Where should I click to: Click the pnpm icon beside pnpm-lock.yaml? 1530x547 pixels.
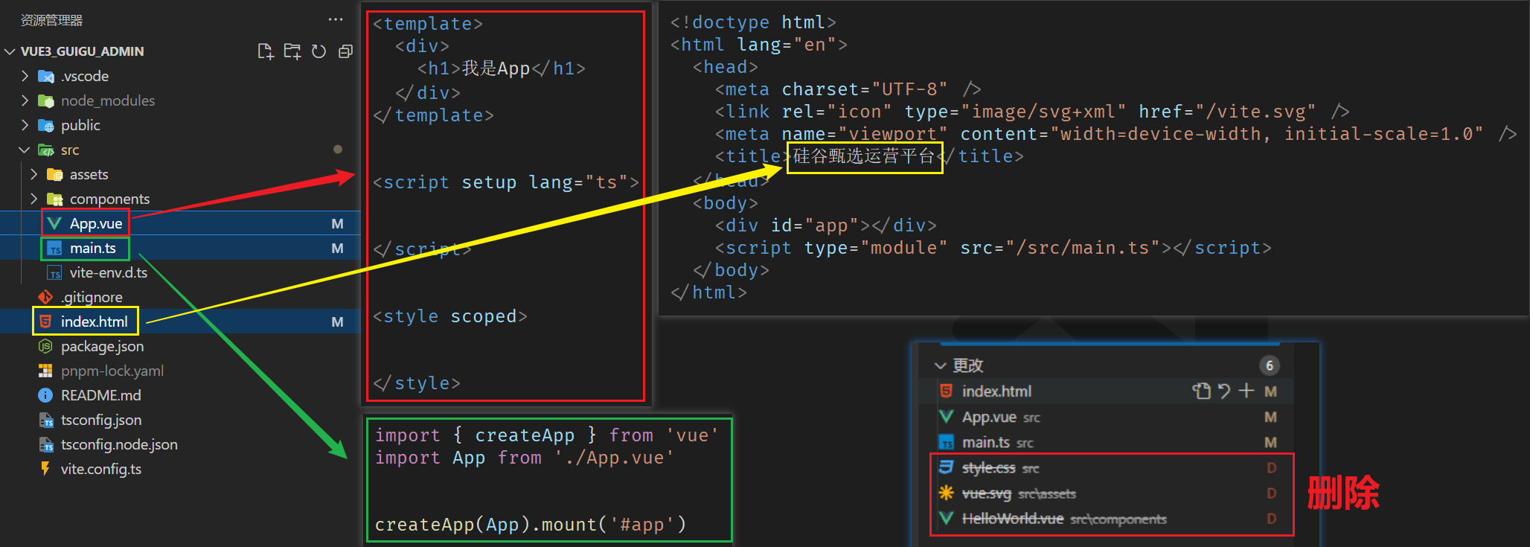[x=45, y=371]
